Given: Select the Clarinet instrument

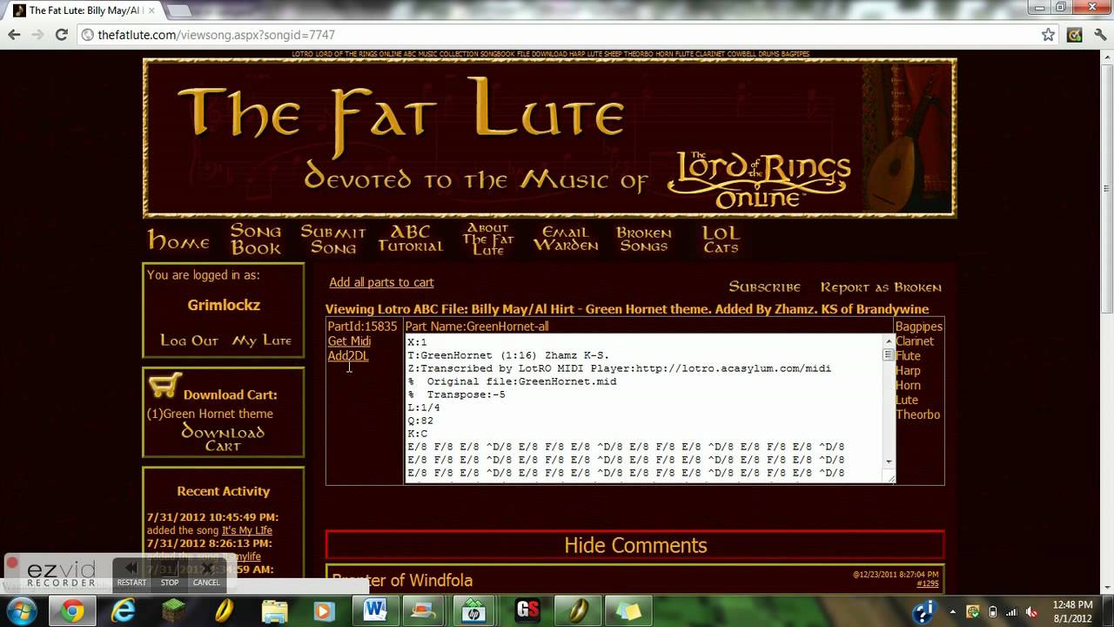Looking at the screenshot, I should coord(915,341).
